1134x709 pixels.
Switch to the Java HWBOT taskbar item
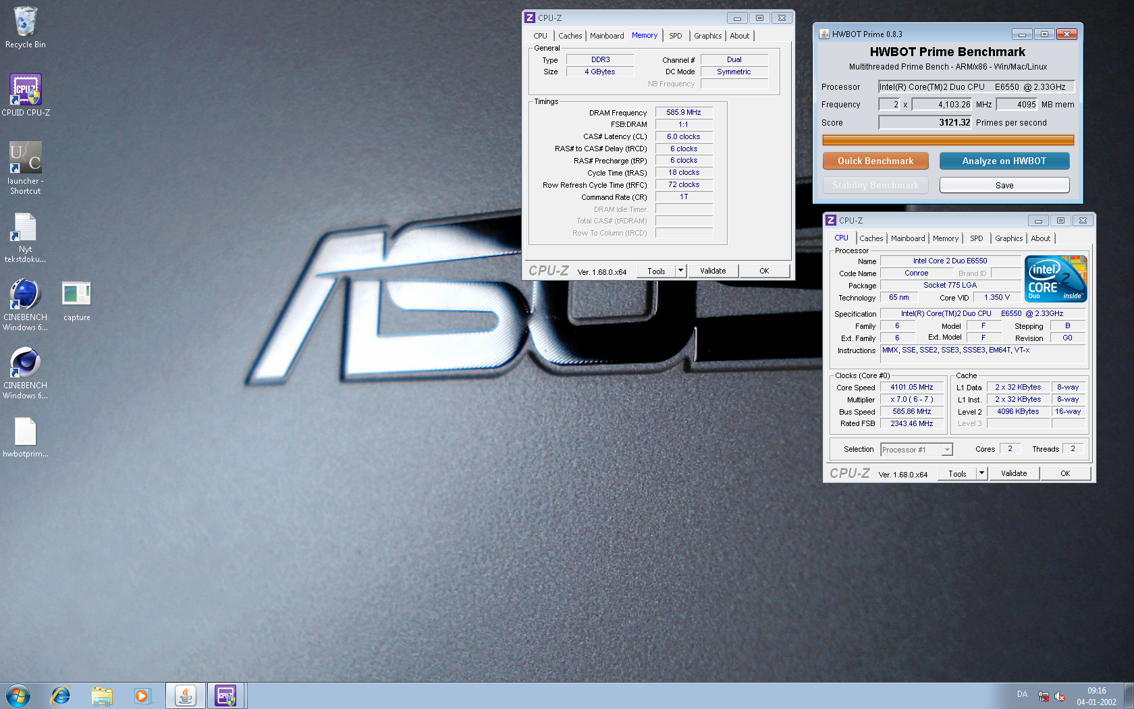click(186, 695)
